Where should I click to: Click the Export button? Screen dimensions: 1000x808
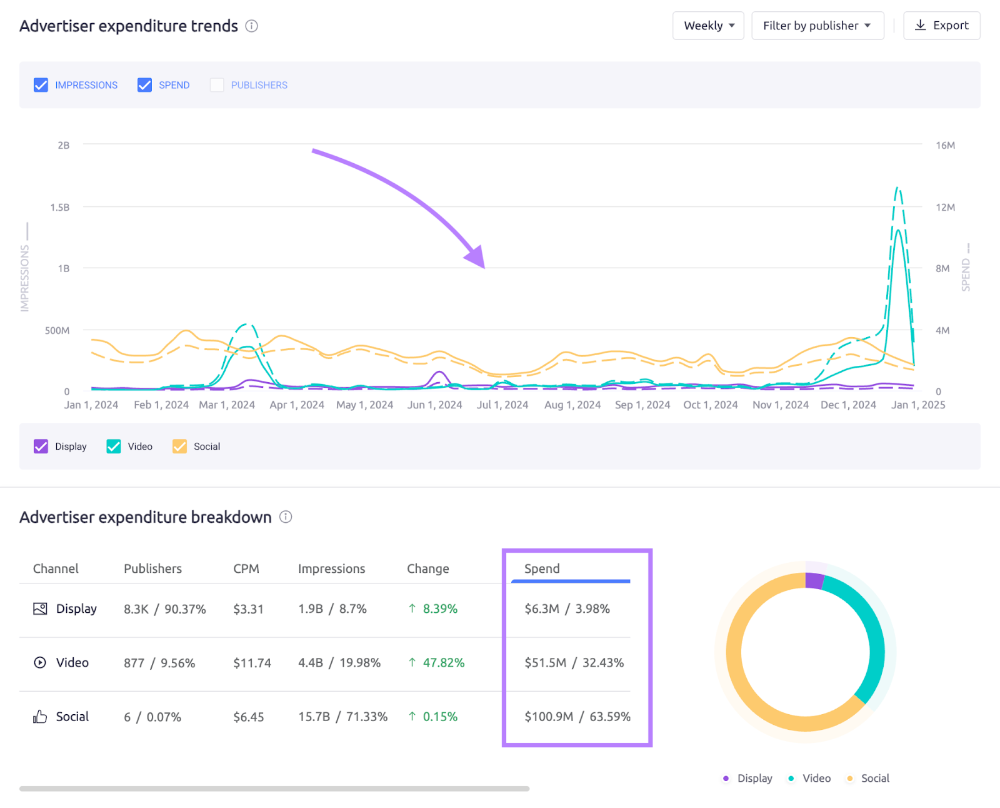point(941,25)
